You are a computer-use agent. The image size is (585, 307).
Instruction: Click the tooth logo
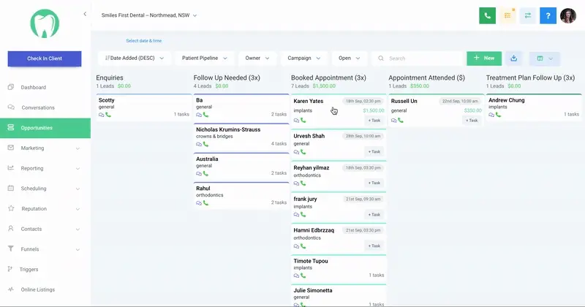click(45, 23)
